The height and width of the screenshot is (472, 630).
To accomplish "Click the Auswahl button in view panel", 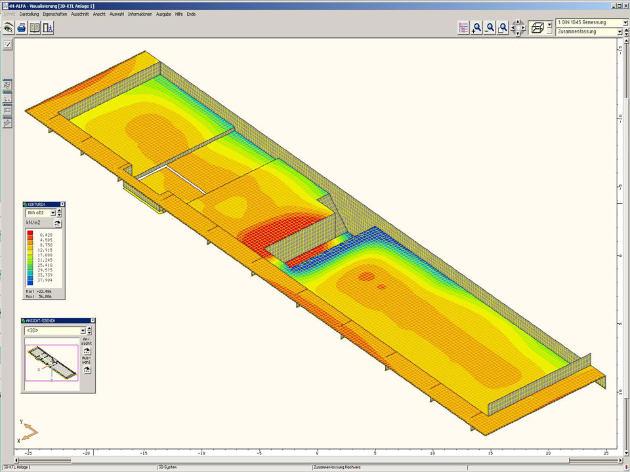I will click(87, 370).
